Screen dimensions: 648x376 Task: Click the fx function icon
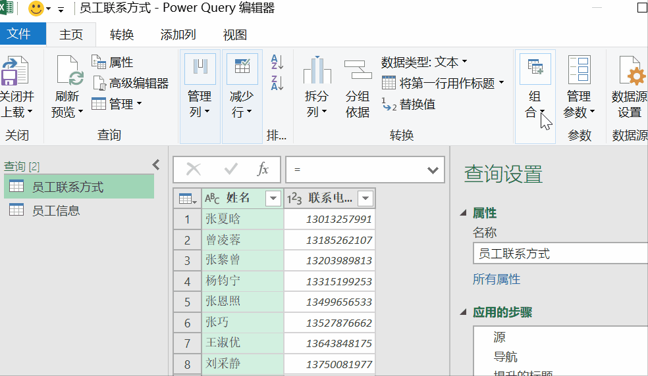263,169
